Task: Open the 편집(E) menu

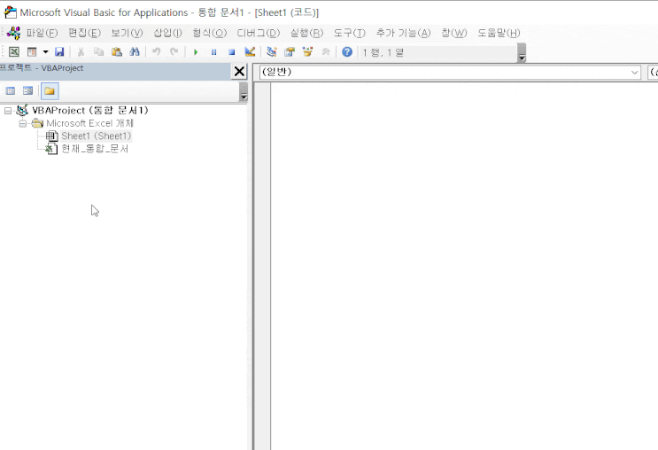Action: coord(84,33)
